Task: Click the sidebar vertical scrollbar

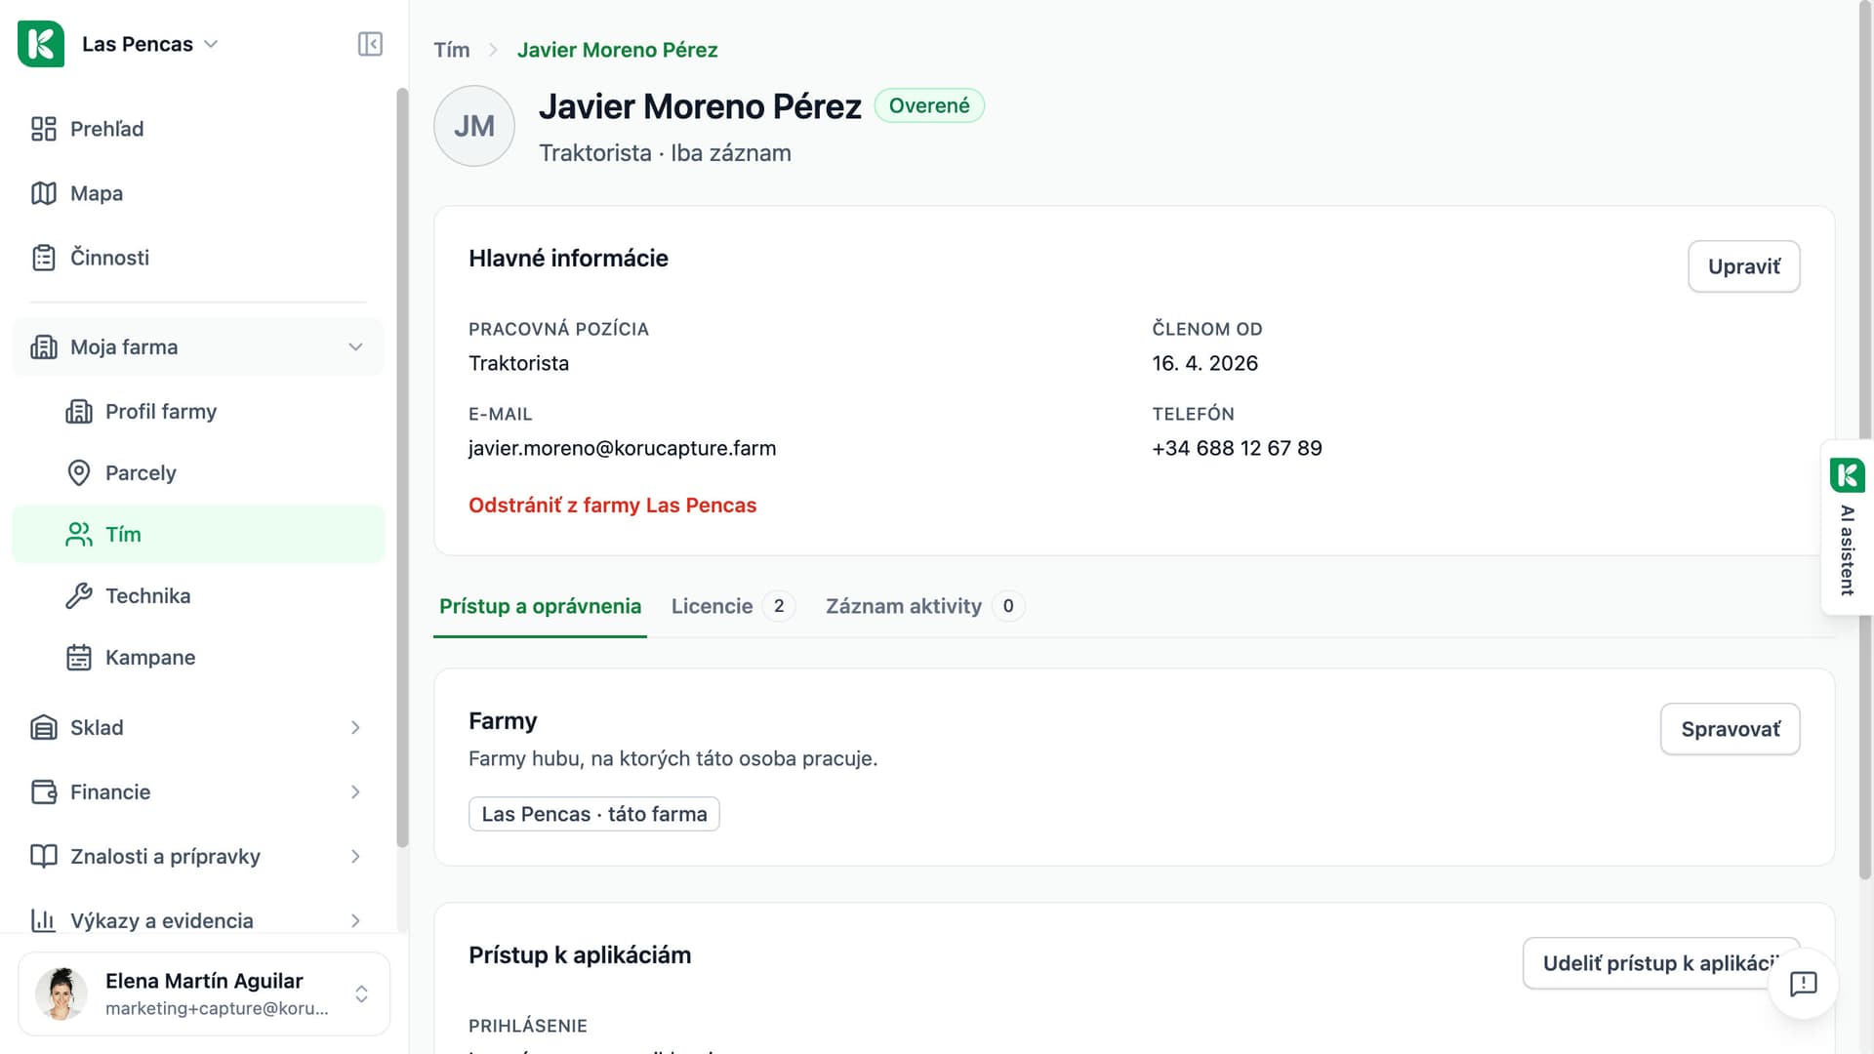Action: click(x=402, y=467)
